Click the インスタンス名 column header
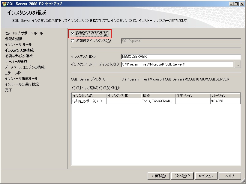 tap(89, 96)
